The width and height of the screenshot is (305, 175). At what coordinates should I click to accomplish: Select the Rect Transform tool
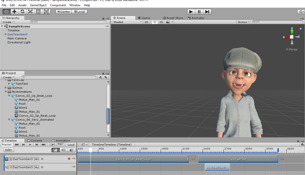click(38, 11)
